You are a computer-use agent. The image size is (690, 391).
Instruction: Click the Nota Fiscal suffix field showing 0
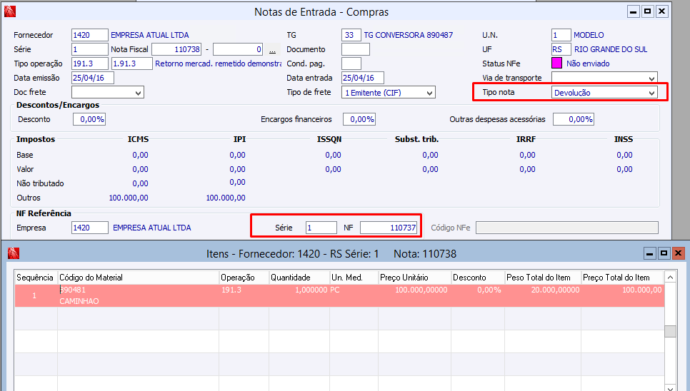click(238, 49)
